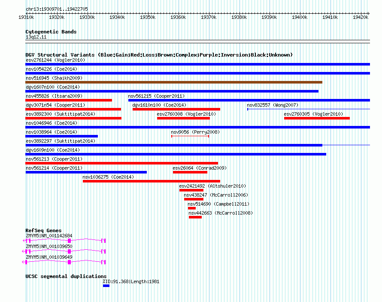Select the ZMYM5|NM_001039650 gene label
The height and width of the screenshot is (302, 382).
pyautogui.click(x=49, y=246)
